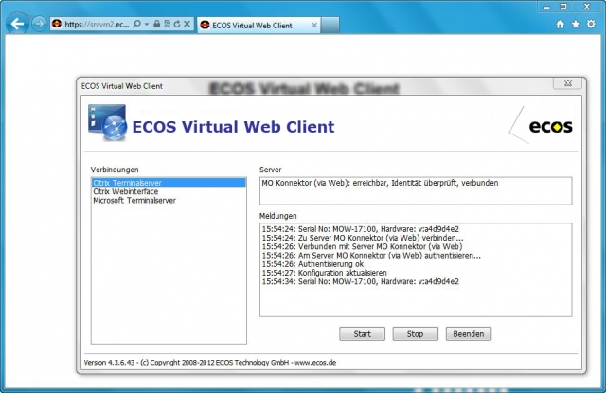The width and height of the screenshot is (606, 393).
Task: Click the search magnifier in address bar
Action: [x=136, y=24]
